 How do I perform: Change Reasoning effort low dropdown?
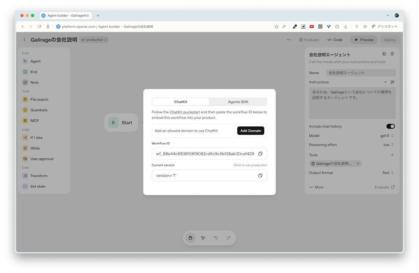[389, 145]
